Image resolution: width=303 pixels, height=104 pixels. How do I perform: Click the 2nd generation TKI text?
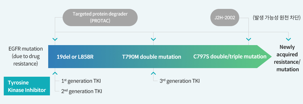coord(82,91)
